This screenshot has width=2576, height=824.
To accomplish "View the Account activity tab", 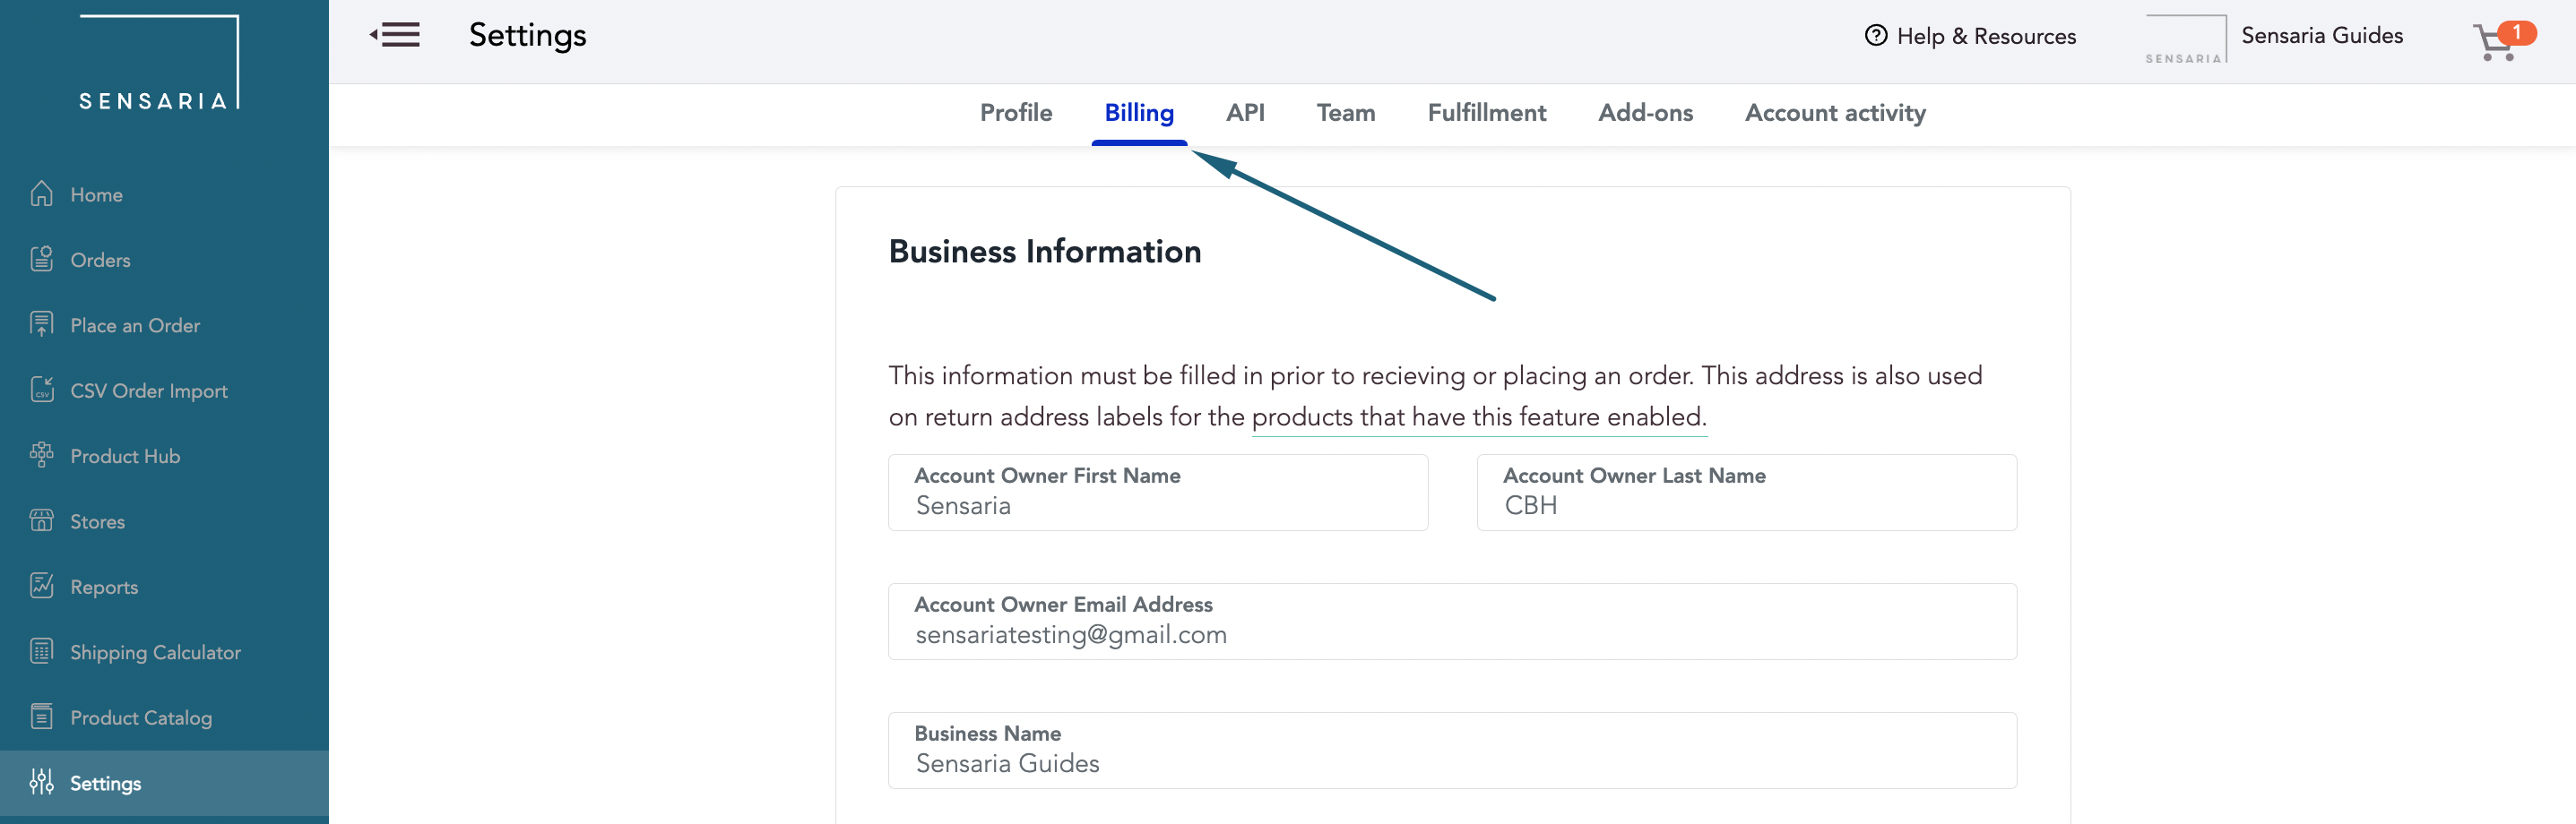I will [1835, 113].
